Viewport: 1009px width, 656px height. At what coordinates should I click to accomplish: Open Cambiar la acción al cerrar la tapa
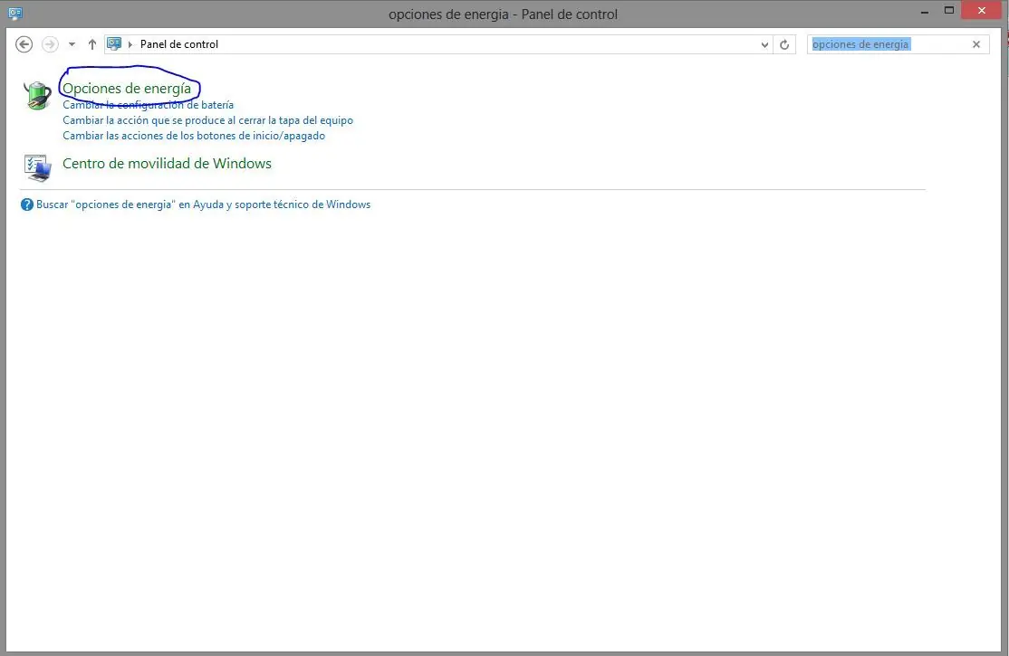click(x=207, y=120)
